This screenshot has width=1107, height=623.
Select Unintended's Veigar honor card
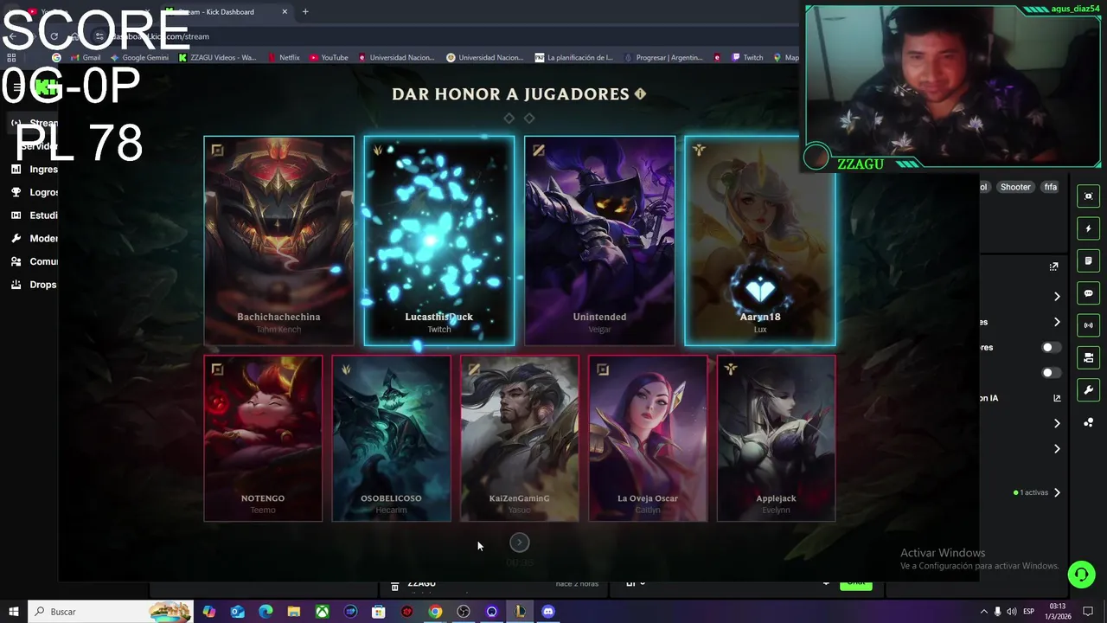tap(599, 241)
